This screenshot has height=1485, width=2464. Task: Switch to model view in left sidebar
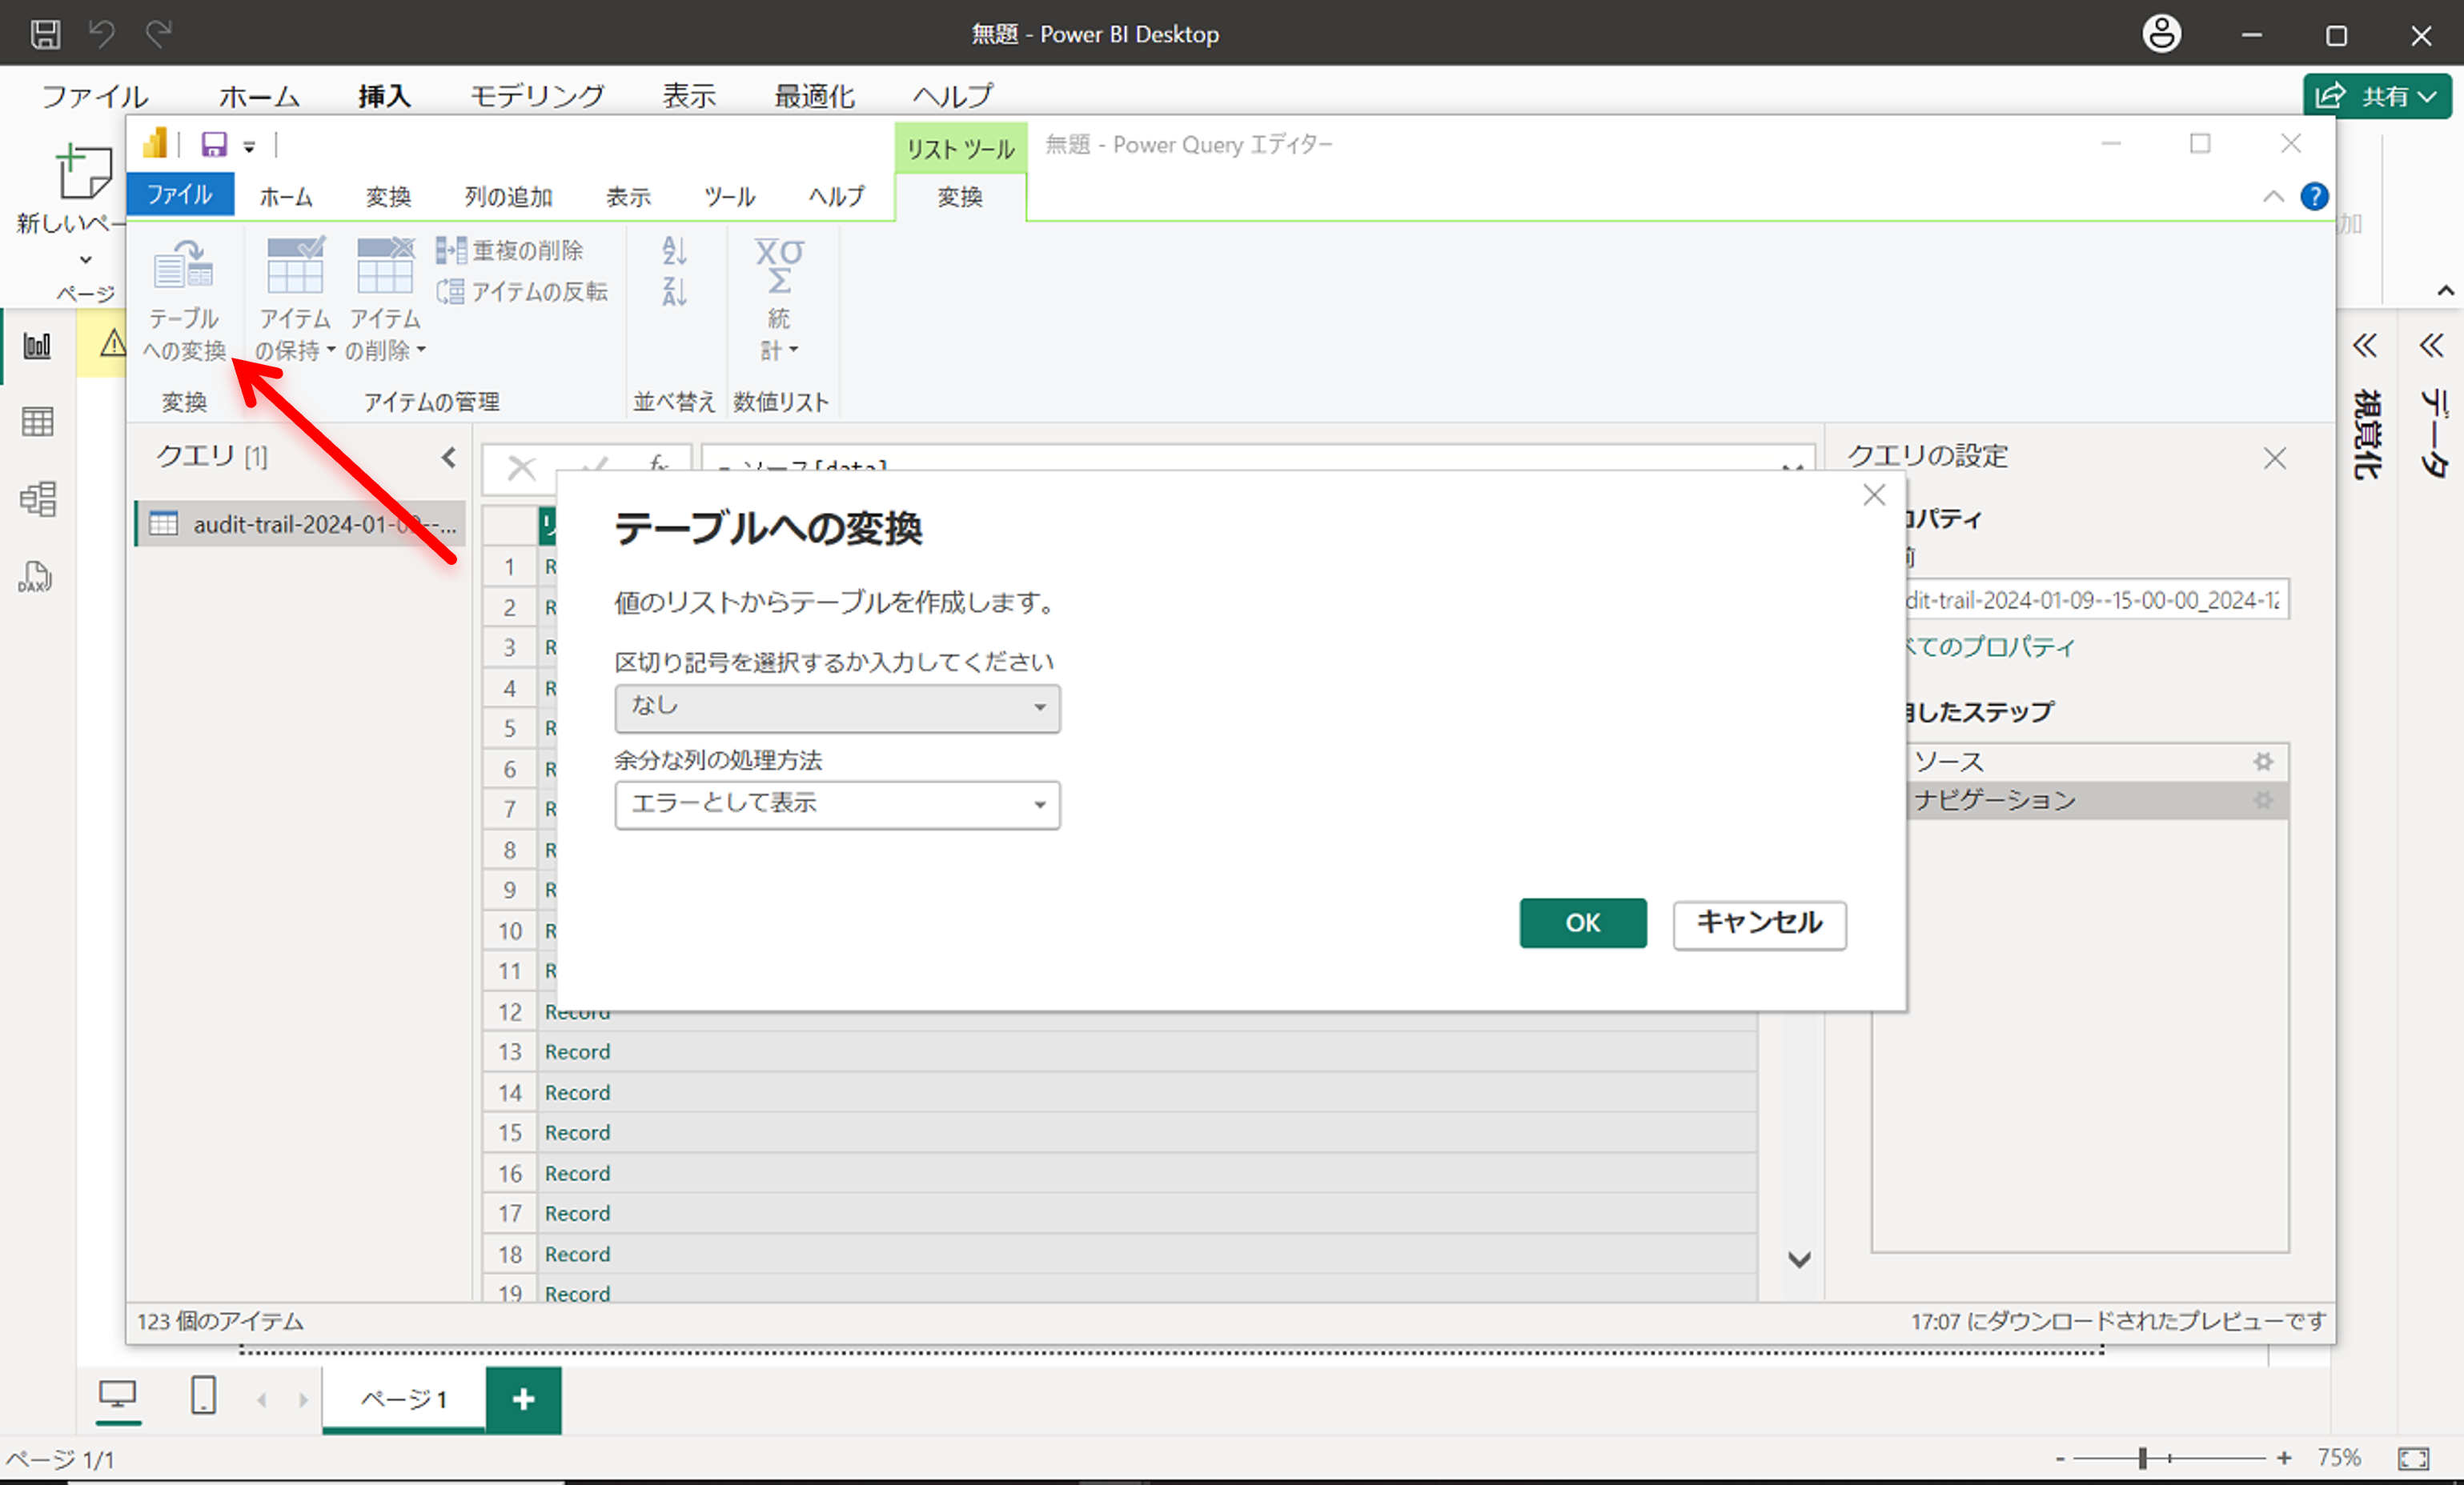click(37, 498)
